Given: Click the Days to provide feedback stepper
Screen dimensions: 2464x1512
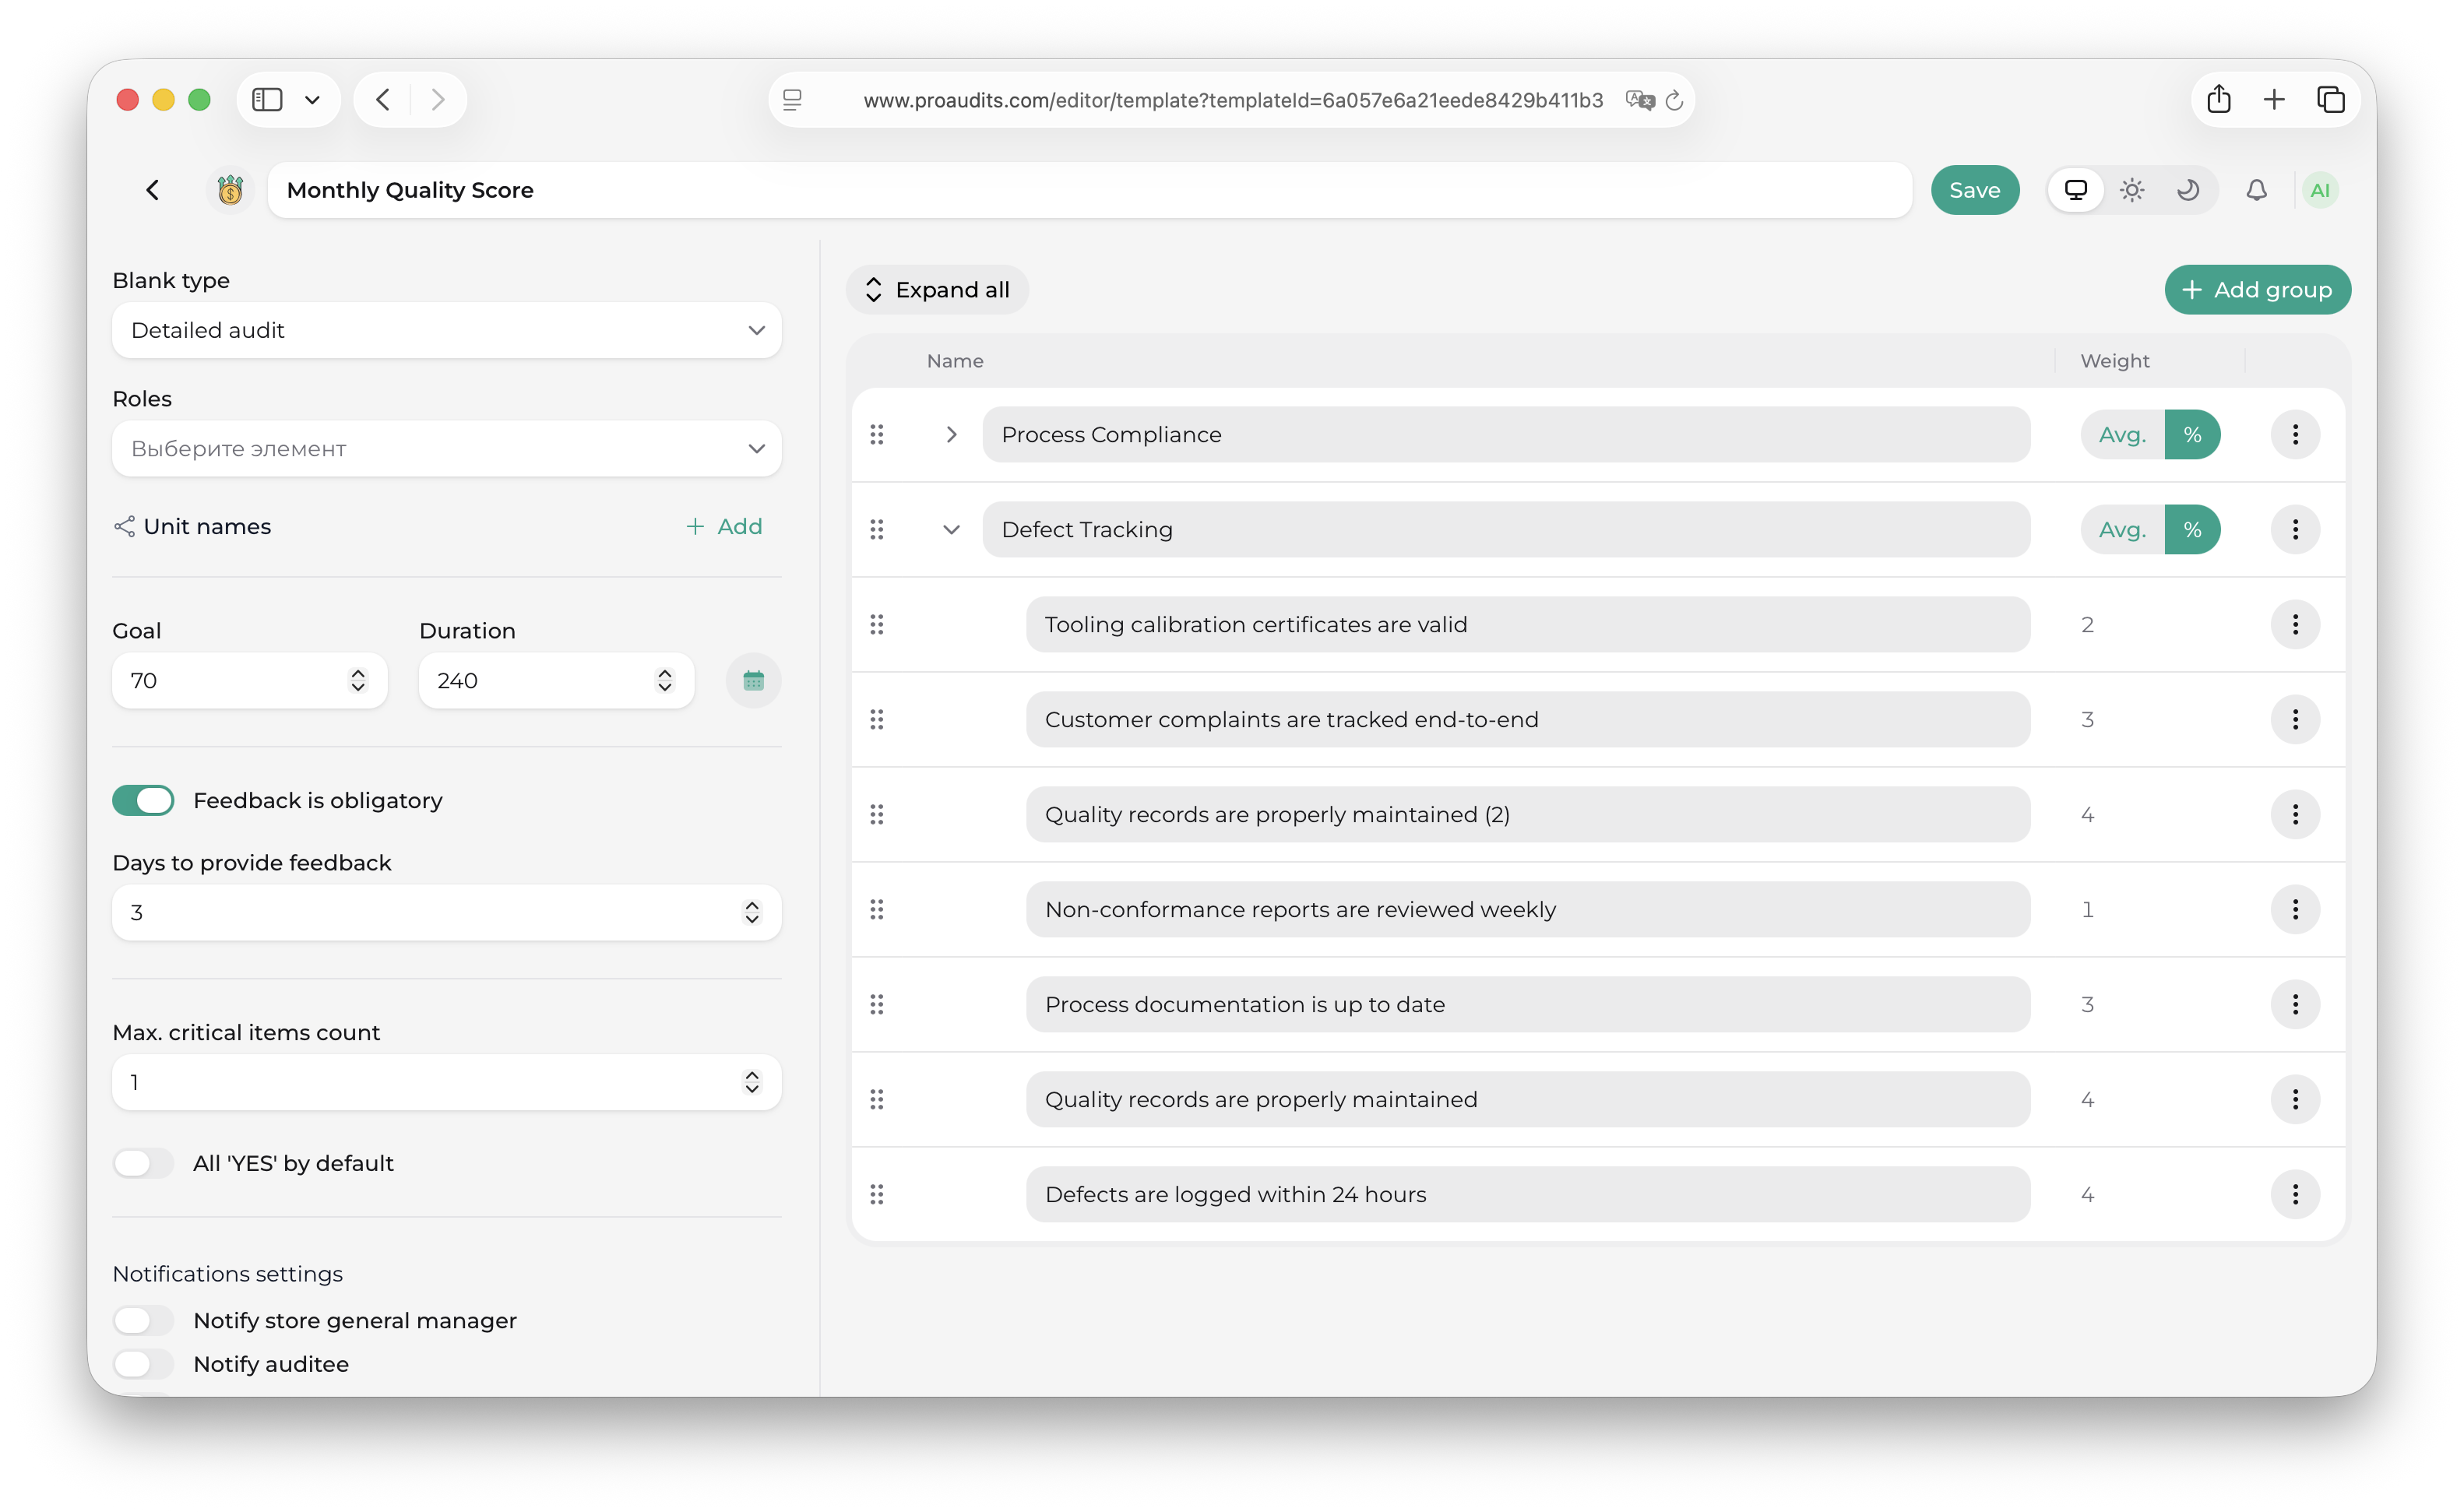Looking at the screenshot, I should pyautogui.click(x=752, y=912).
